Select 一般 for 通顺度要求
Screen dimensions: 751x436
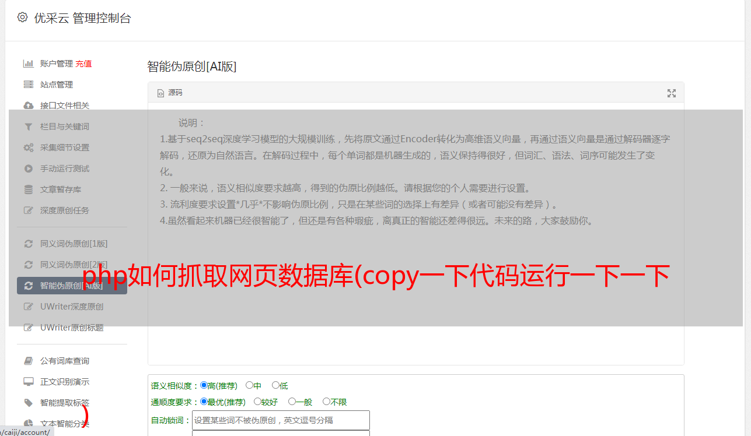pyautogui.click(x=292, y=402)
